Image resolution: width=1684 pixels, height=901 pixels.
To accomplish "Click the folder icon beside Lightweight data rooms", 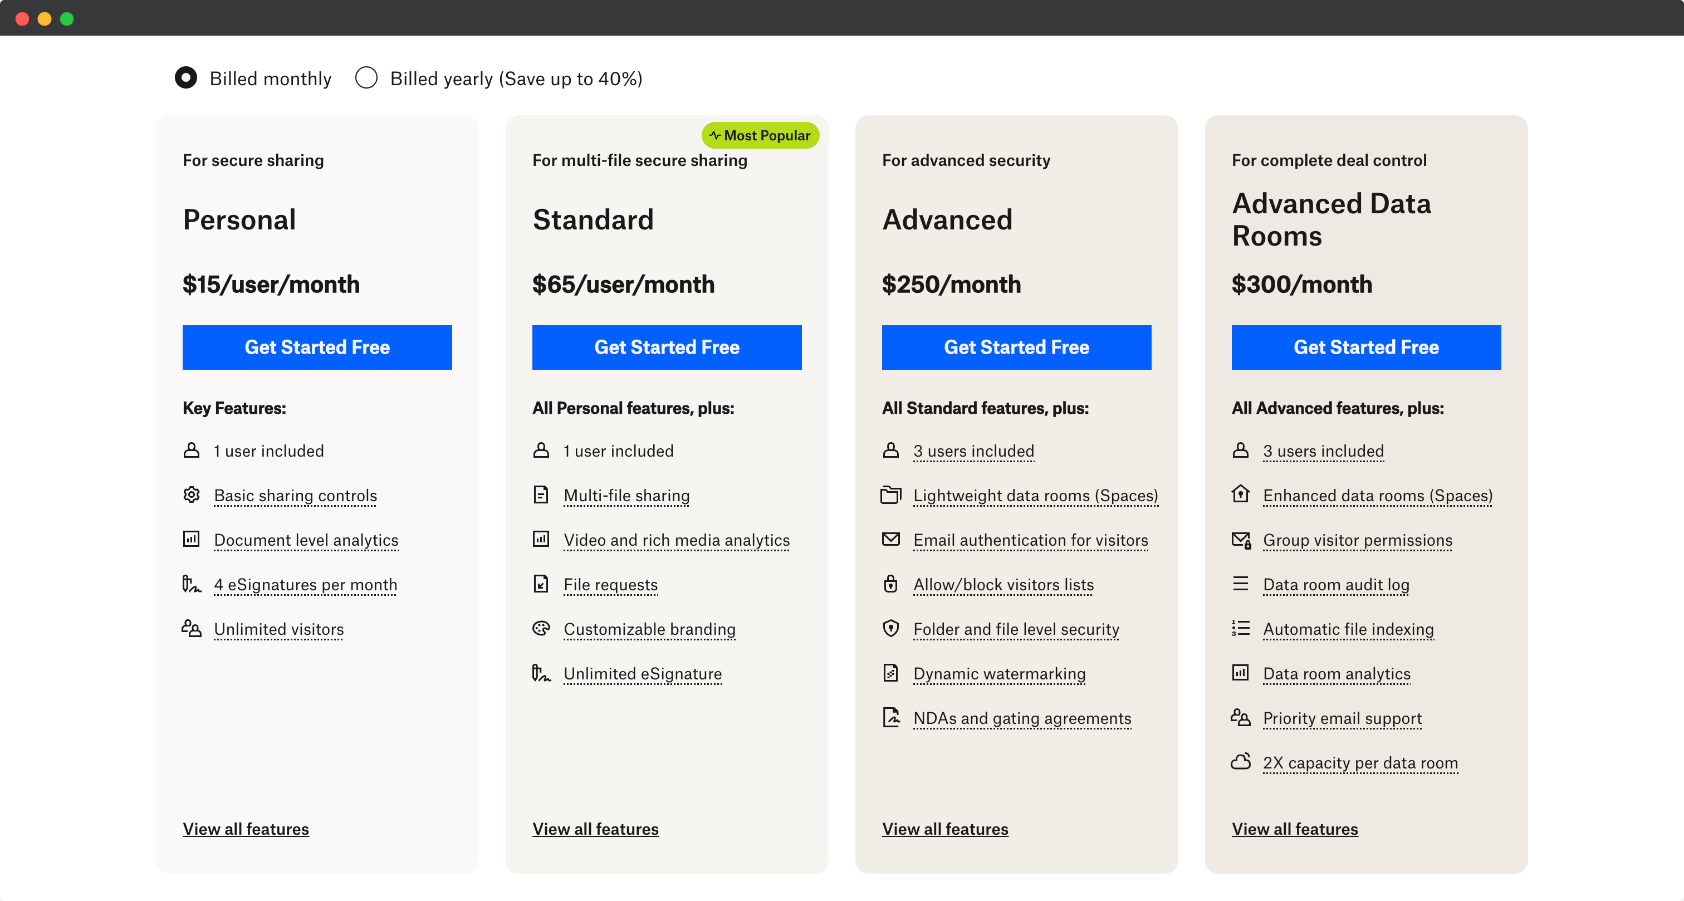I will tap(890, 495).
